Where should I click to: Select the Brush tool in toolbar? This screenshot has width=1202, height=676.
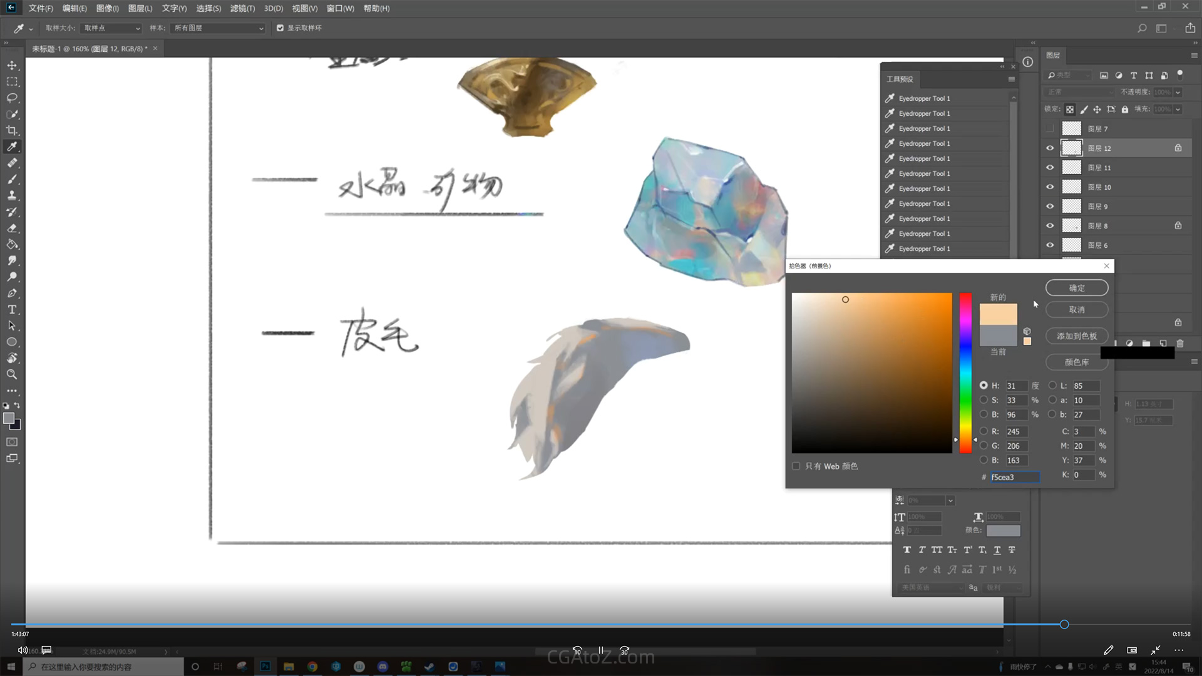coord(12,179)
